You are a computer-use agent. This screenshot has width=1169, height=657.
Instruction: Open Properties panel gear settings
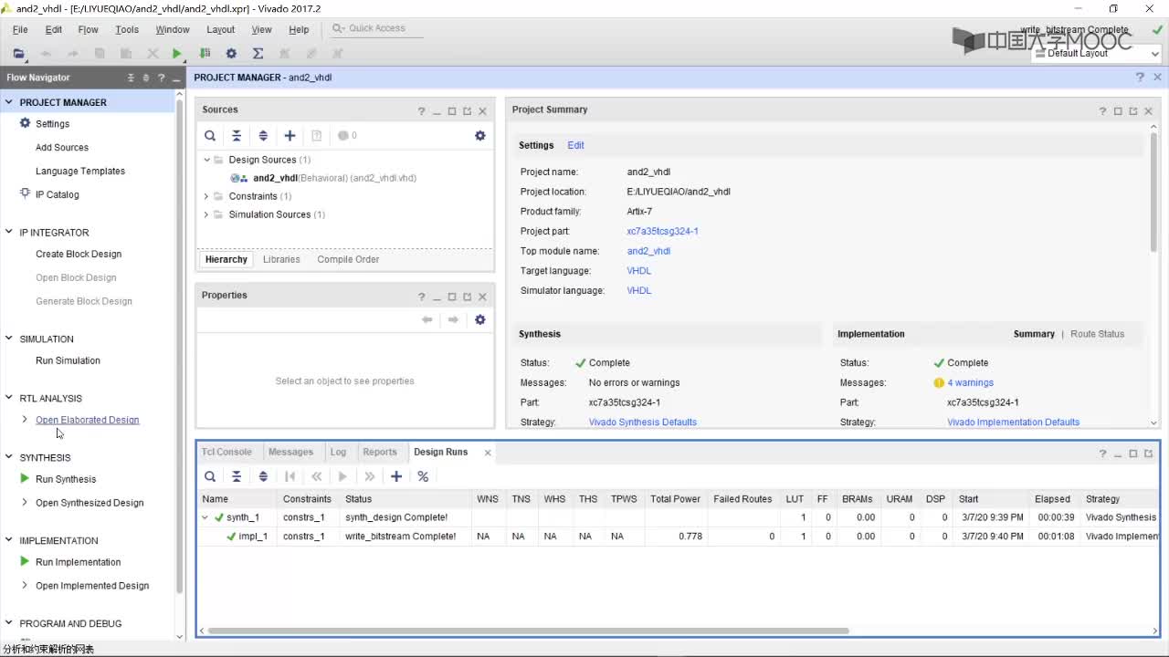click(x=480, y=319)
